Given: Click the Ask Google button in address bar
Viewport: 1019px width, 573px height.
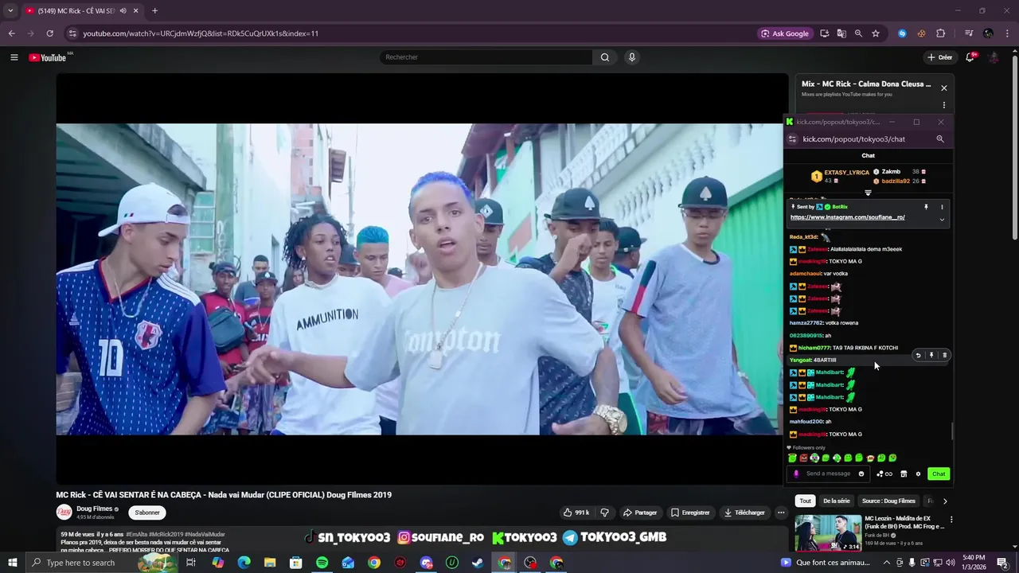Looking at the screenshot, I should point(785,33).
